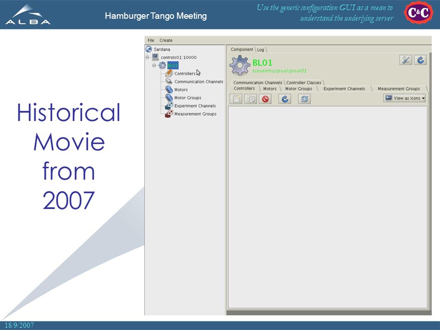Open the Communication Channels tab
Screen dimensions: 440x330
click(x=258, y=82)
